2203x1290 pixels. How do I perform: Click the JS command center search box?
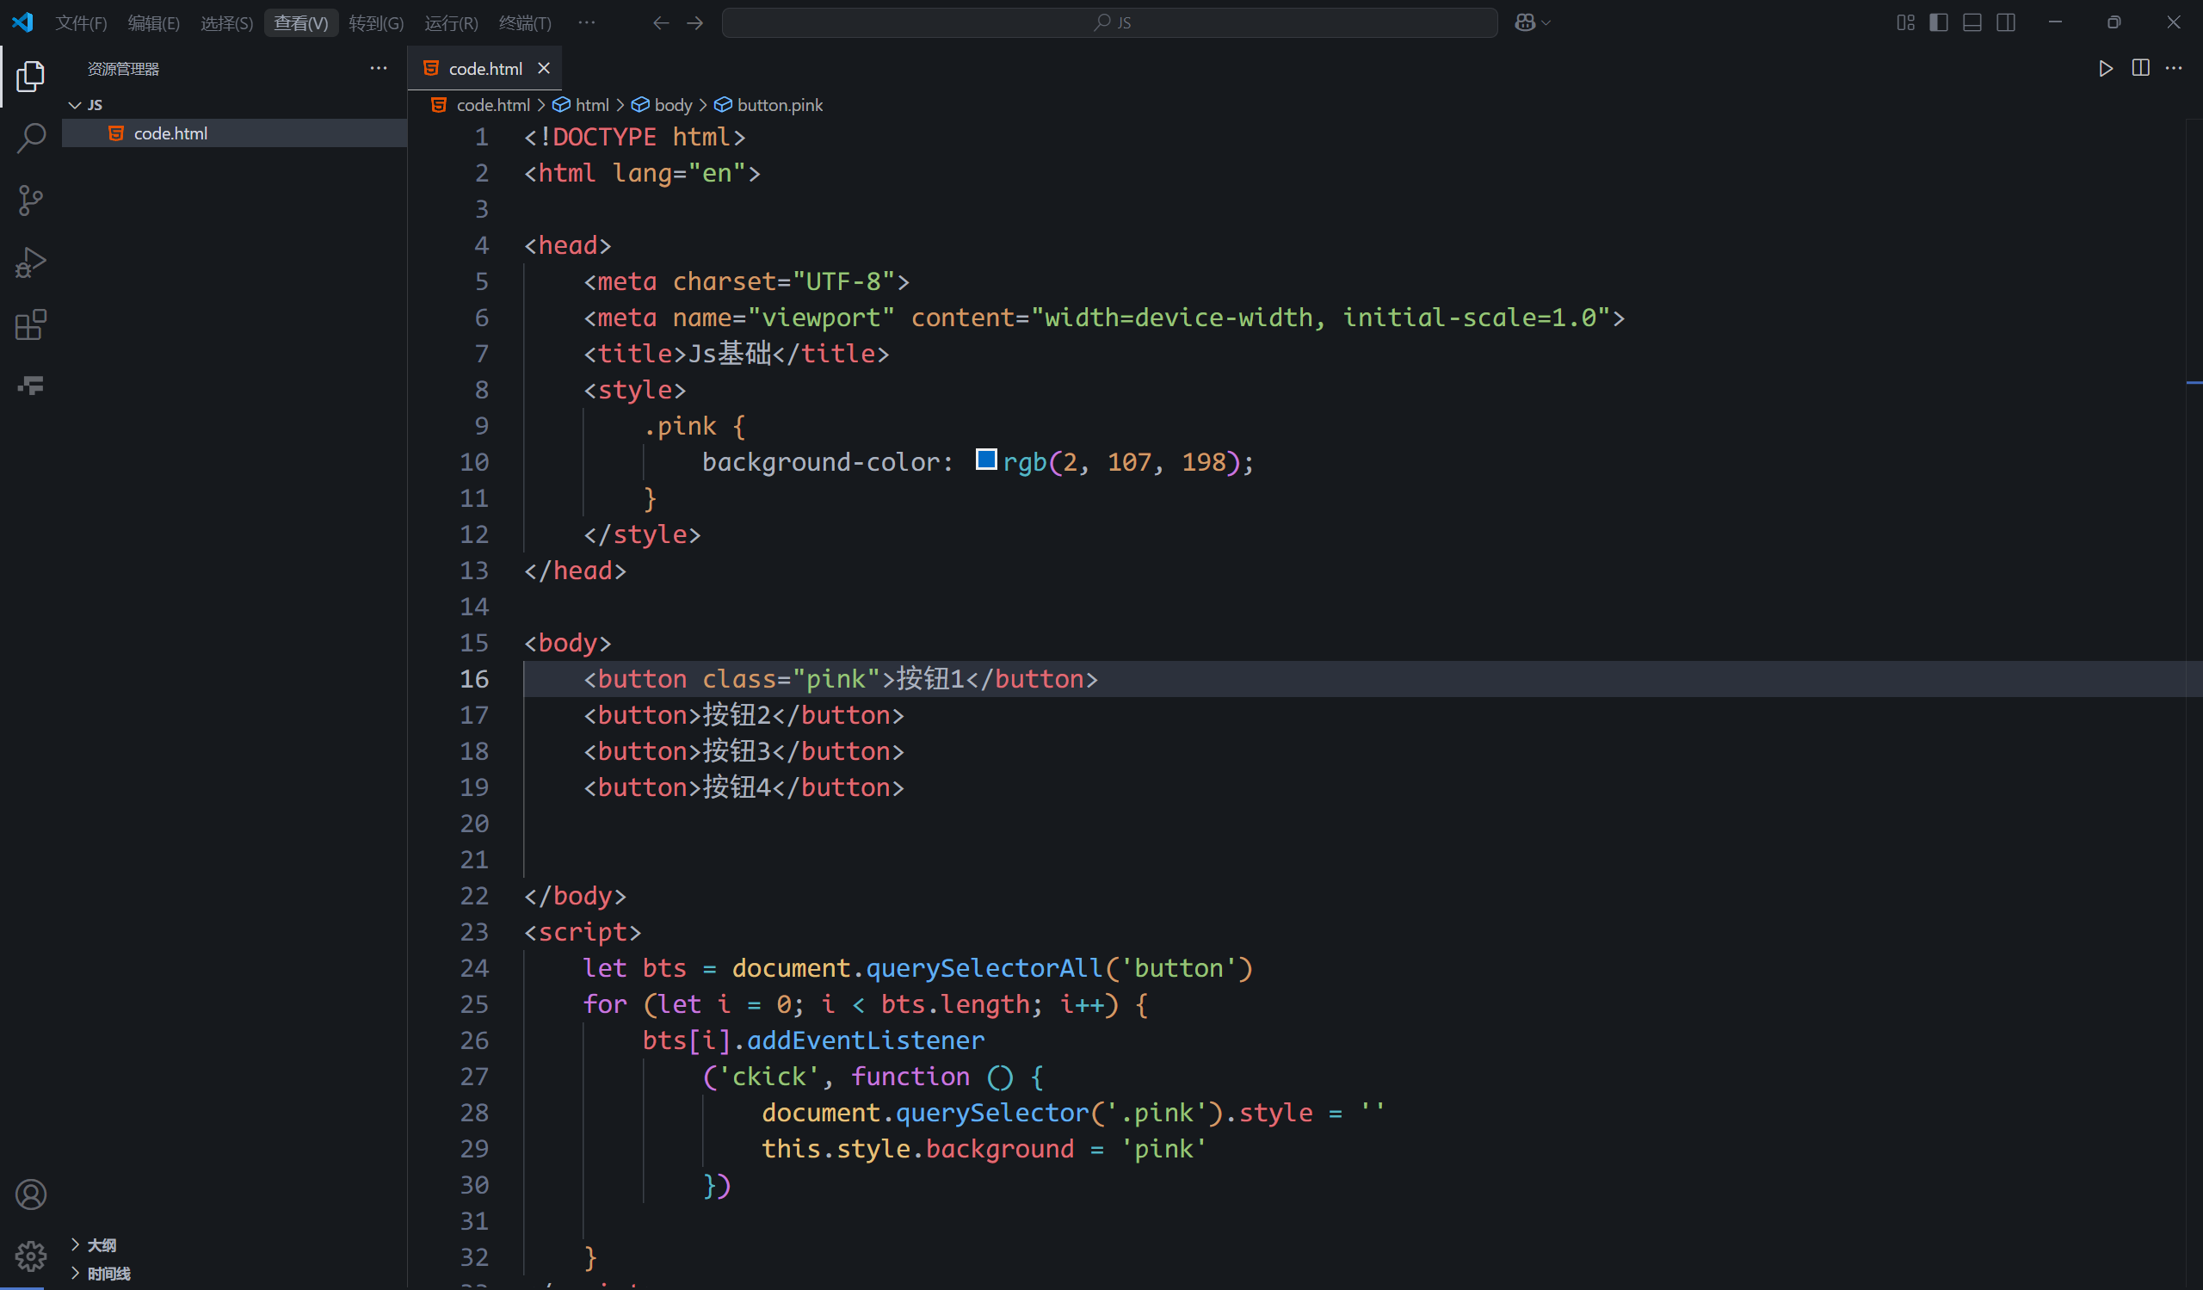tap(1109, 22)
